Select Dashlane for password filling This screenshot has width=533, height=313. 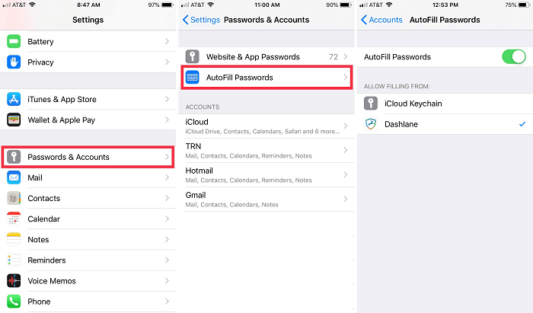tap(442, 123)
